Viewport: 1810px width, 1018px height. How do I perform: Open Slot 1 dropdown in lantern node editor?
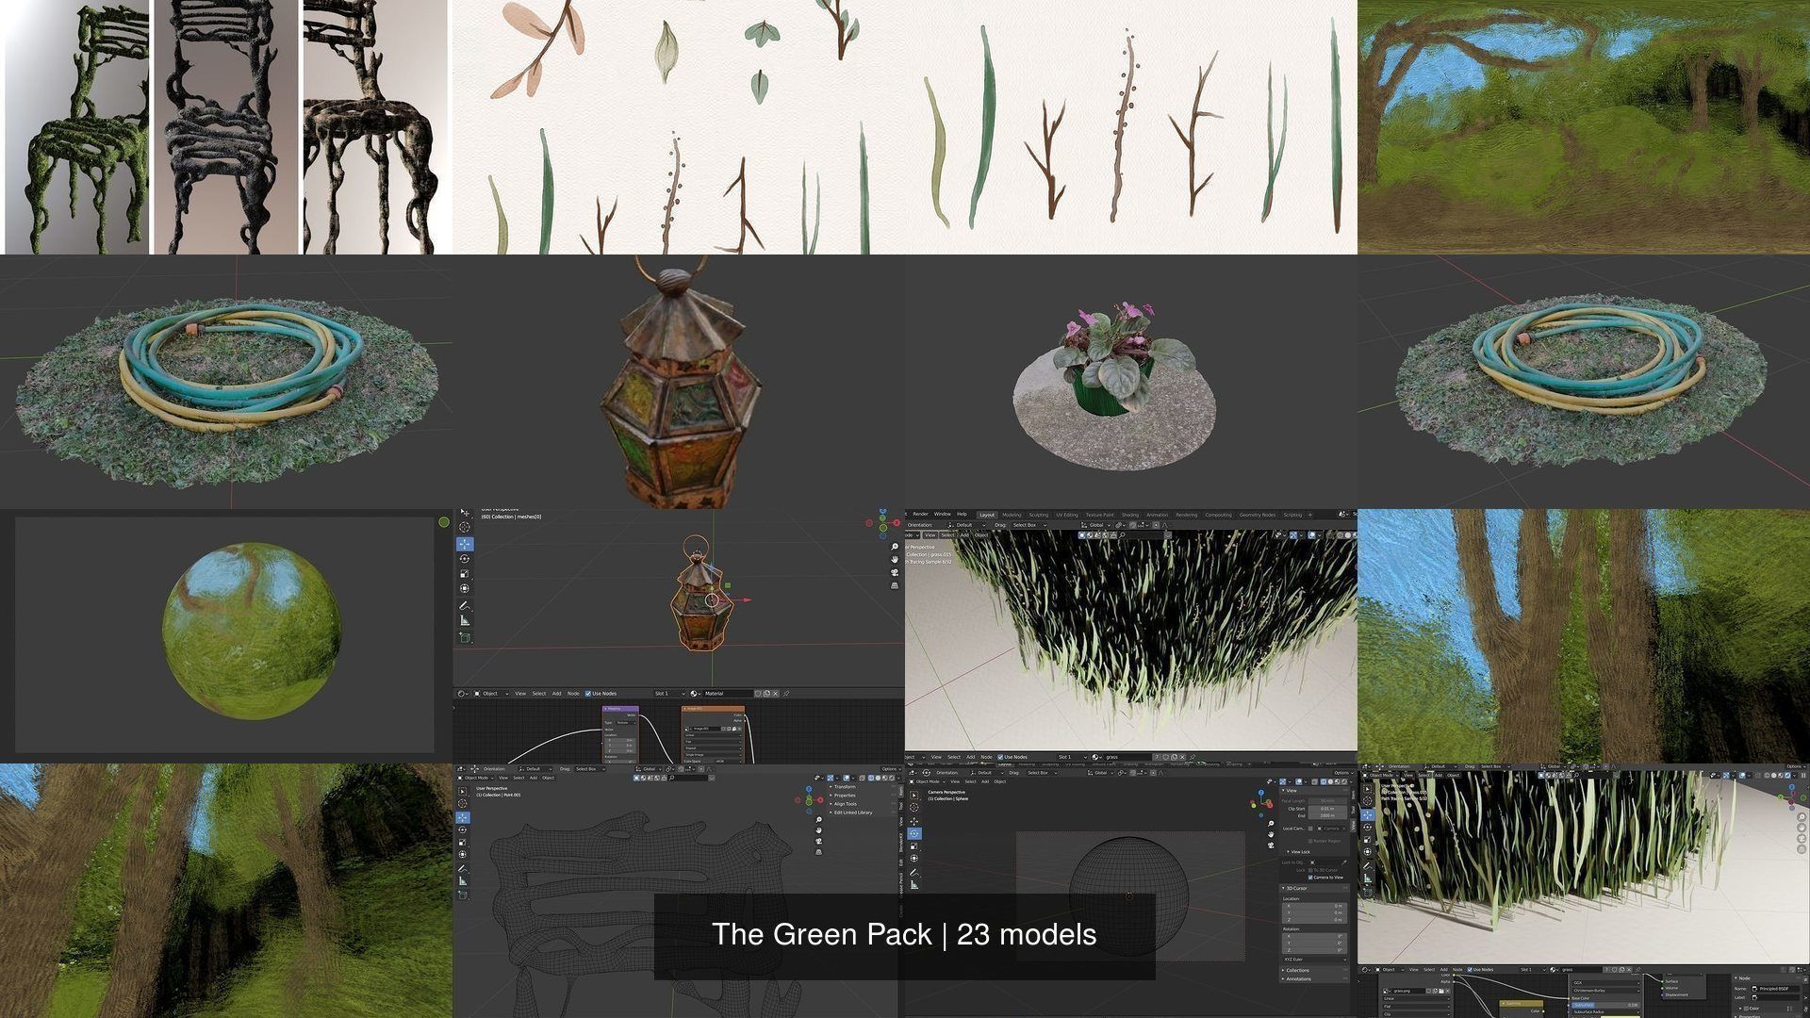tap(669, 694)
